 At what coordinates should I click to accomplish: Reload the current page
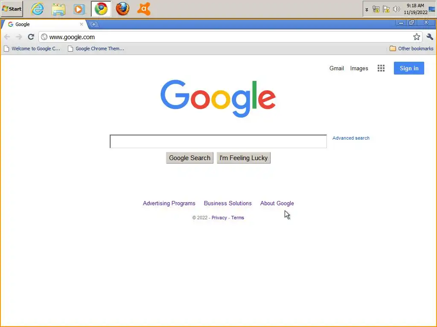(x=31, y=37)
